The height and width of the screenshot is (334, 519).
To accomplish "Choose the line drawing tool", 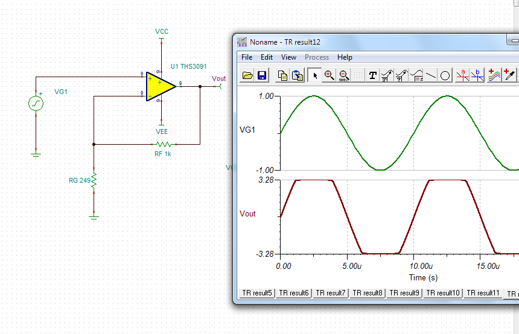I will [x=430, y=75].
